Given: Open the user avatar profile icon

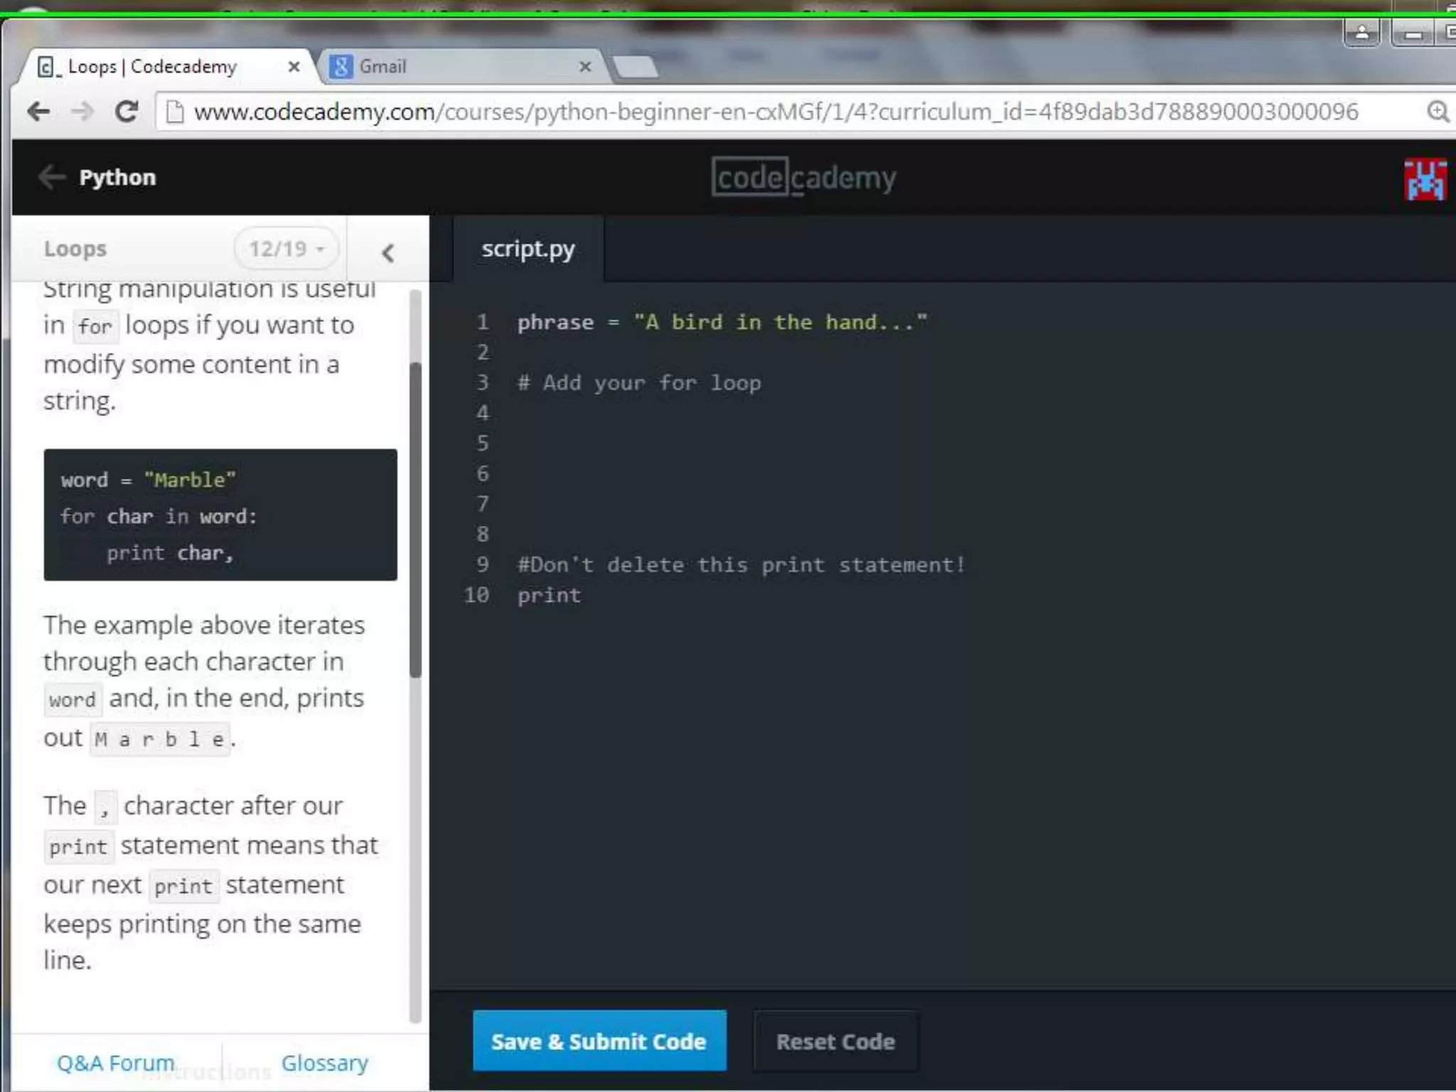Looking at the screenshot, I should click(1425, 179).
